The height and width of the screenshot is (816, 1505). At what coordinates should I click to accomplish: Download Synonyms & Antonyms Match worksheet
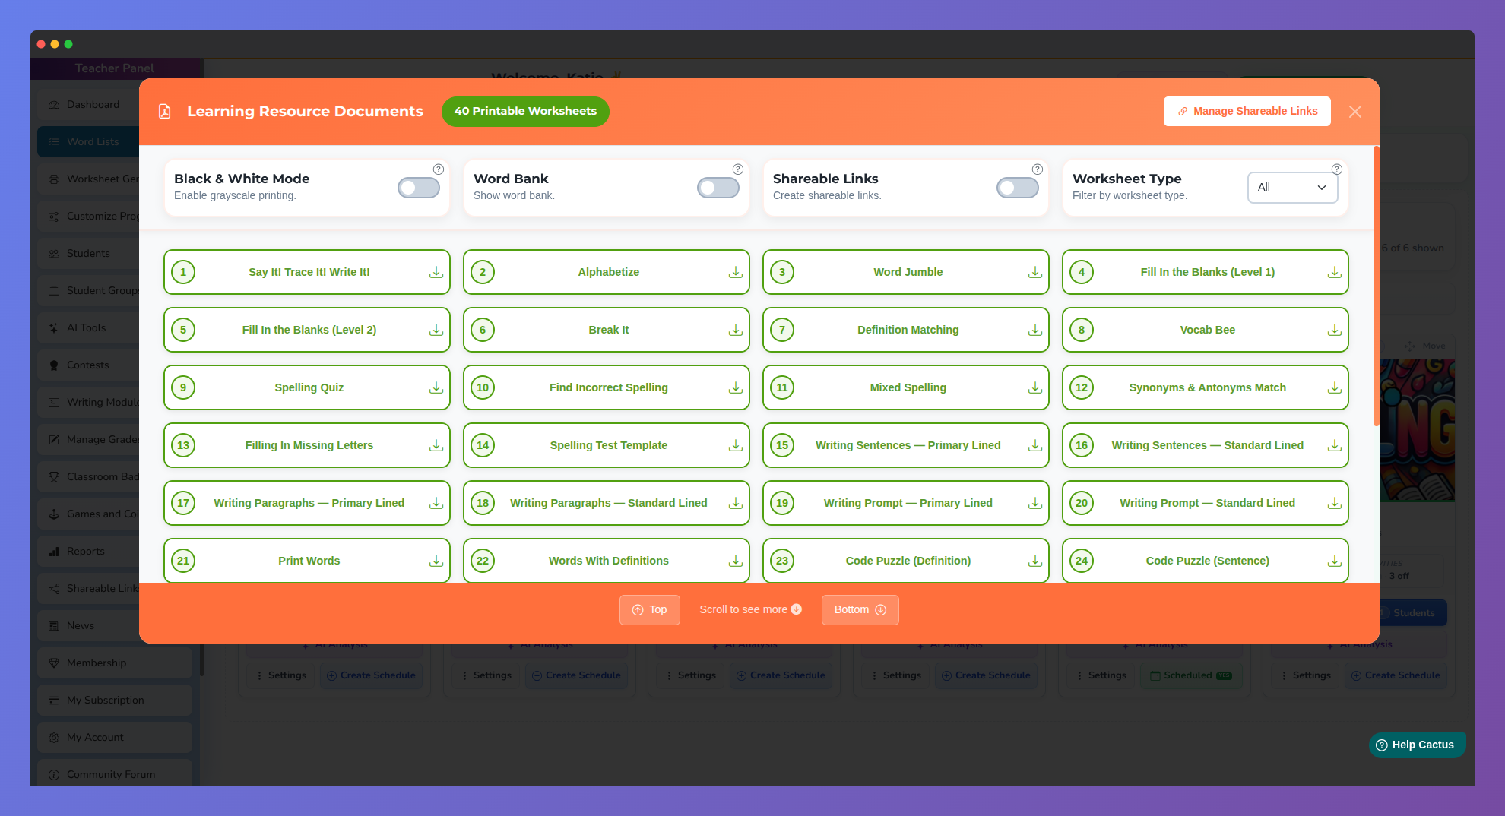point(1335,387)
